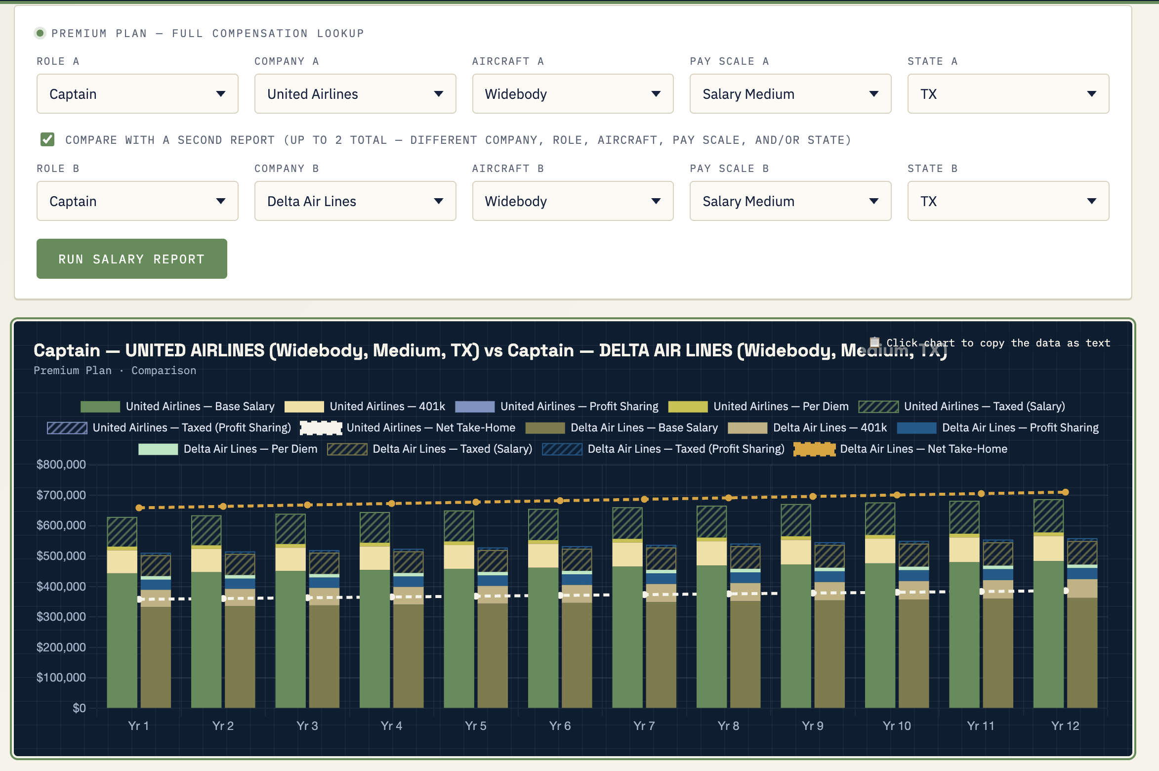
Task: Click the Yr 4 United Airlines 401k bar segment
Action: coord(374,558)
